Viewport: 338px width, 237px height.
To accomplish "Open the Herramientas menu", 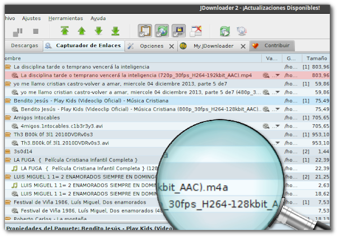I will 65,19.
